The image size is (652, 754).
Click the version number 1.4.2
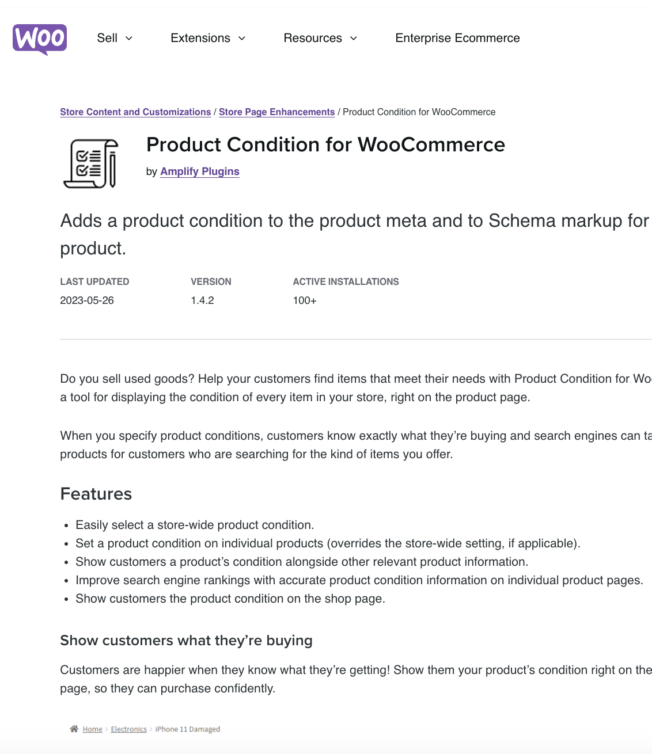coord(203,300)
